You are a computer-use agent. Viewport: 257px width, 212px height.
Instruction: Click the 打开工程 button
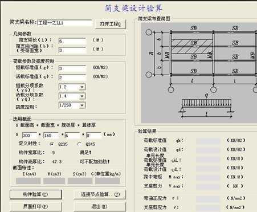click(111, 24)
